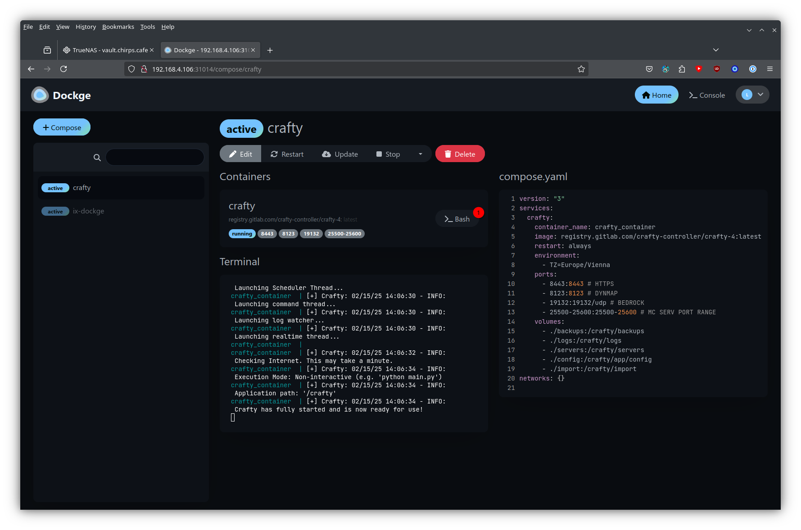
Task: Bookmark this page with the star icon
Action: pos(581,69)
